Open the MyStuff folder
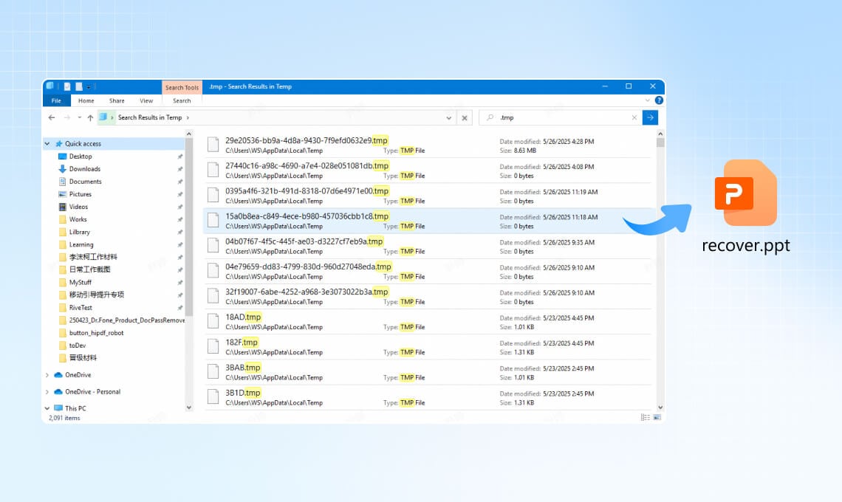Image resolution: width=842 pixels, height=502 pixels. pos(80,283)
